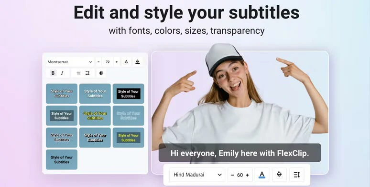370x187 pixels.
Task: Open the opacity half-circle icon
Action: pos(101,73)
